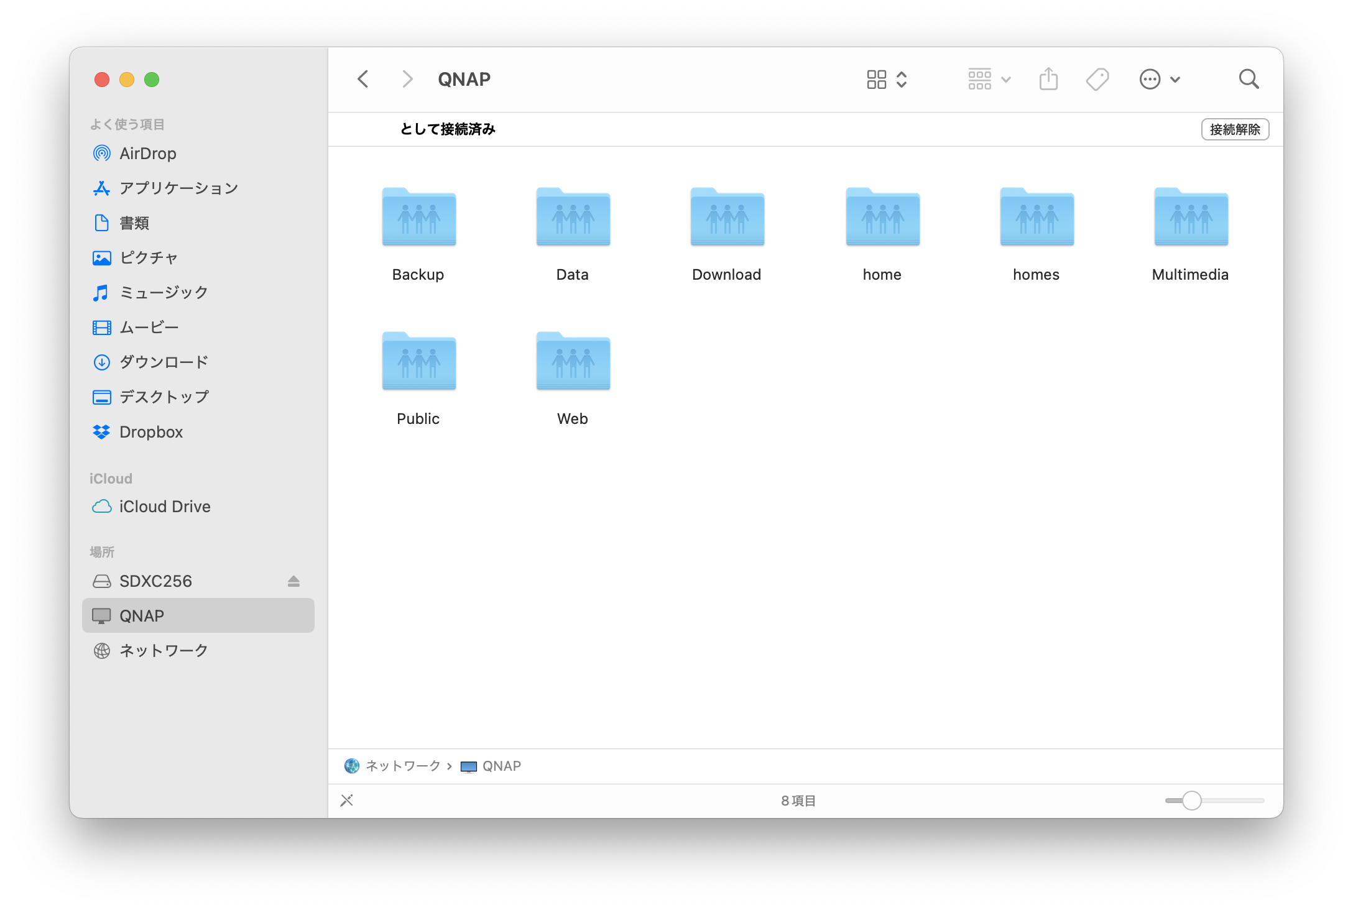1353x910 pixels.
Task: Expand the group-by options dropdown
Action: pyautogui.click(x=989, y=79)
